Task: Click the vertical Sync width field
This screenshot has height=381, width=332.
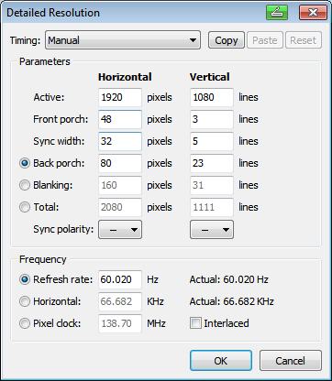Action: (212, 141)
